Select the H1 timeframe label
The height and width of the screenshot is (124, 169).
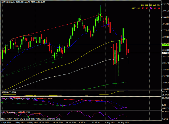pyautogui.click(x=143, y=5)
